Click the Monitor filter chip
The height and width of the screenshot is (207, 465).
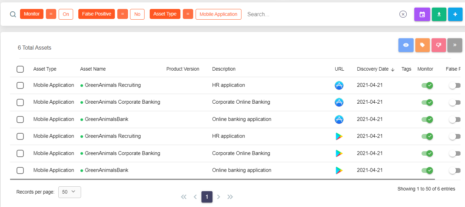tap(32, 14)
